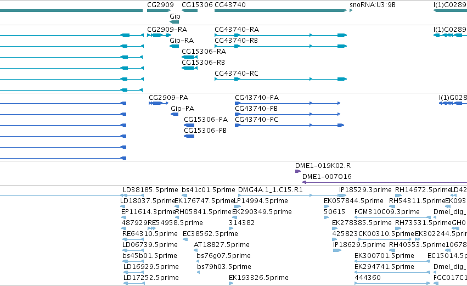Select the DME1-007016 feature label
This screenshot has width=467, height=286.
pos(327,177)
